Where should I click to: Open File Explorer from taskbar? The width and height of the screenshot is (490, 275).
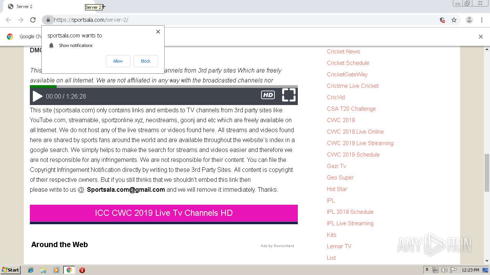[43, 270]
